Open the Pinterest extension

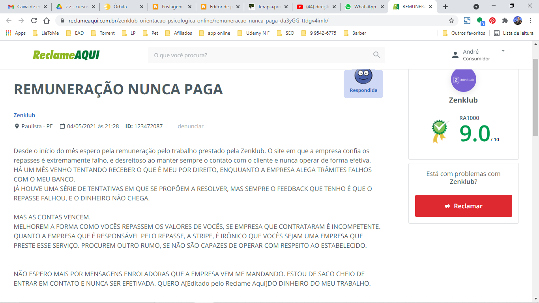click(492, 21)
